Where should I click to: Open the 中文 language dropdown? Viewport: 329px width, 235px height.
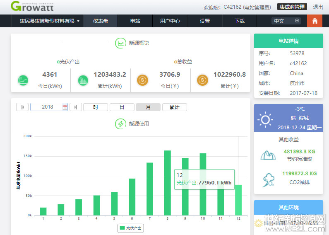(286, 21)
